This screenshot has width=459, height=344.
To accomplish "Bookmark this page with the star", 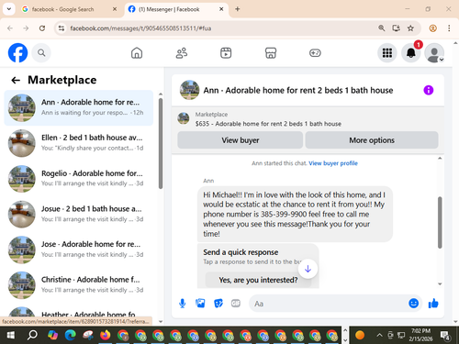I will pyautogui.click(x=410, y=28).
